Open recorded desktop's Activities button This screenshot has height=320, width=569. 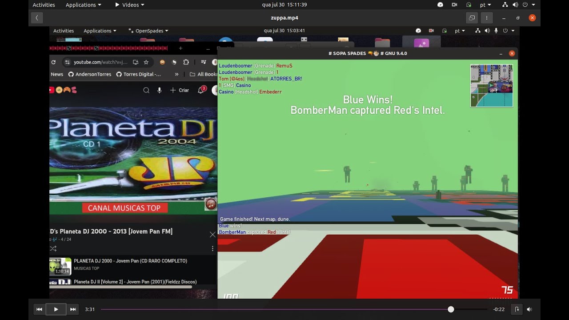coord(64,31)
